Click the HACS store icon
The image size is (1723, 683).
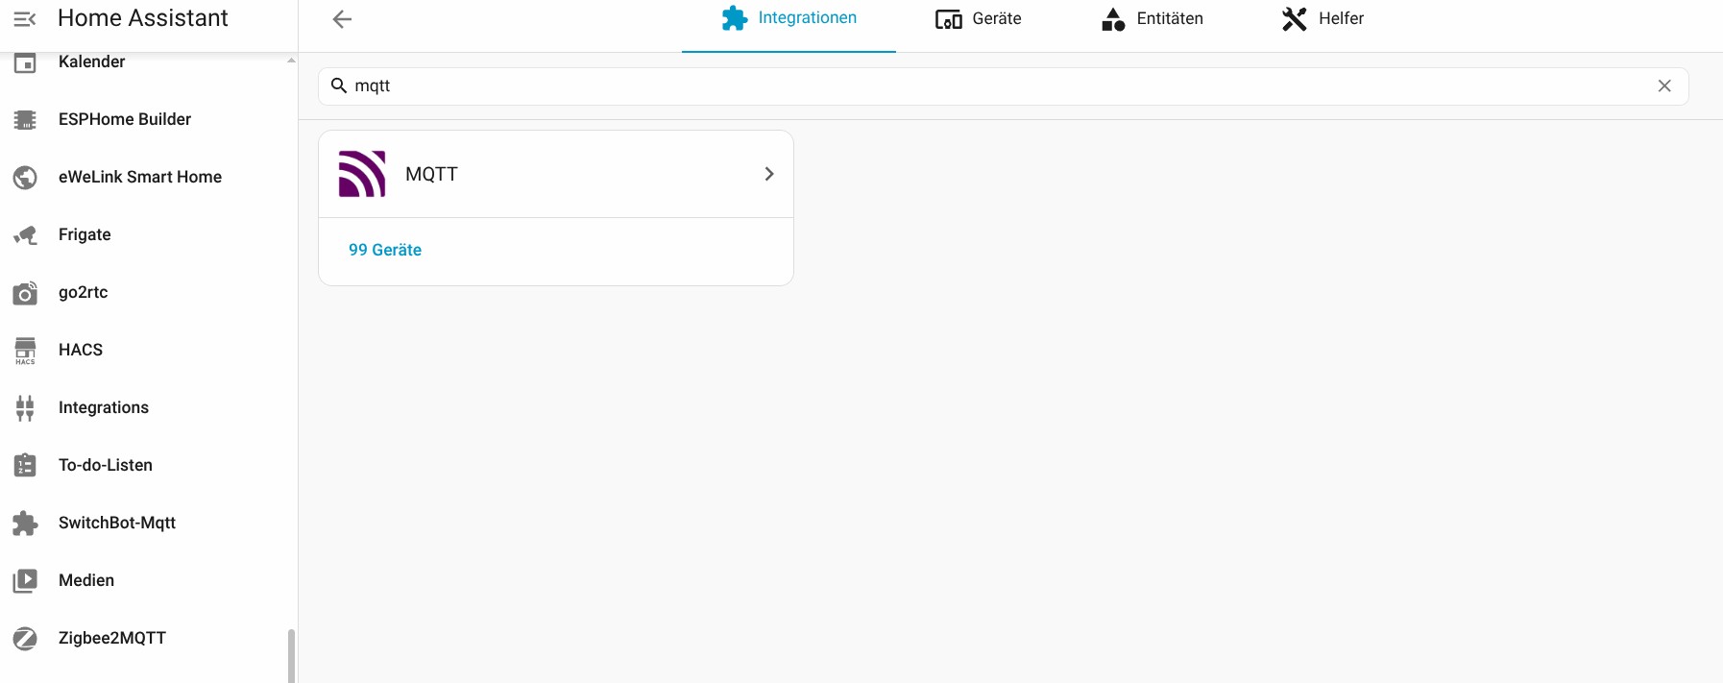25,351
